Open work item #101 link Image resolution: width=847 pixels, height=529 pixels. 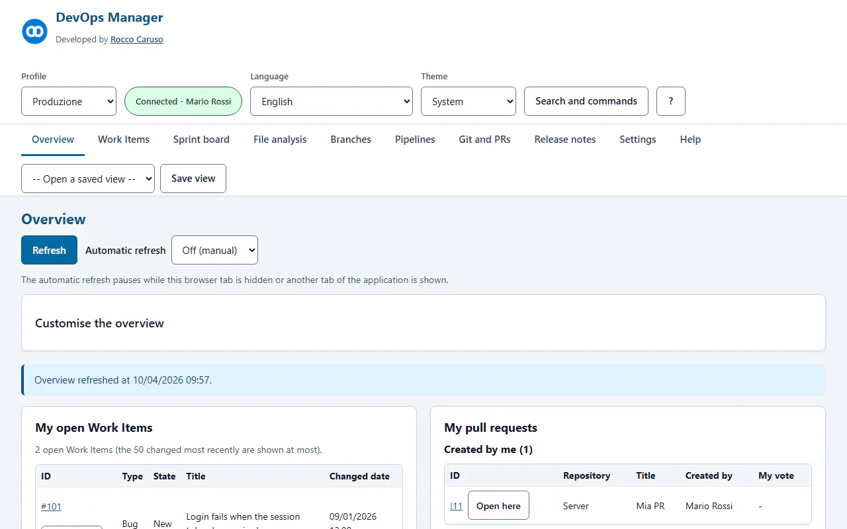(x=51, y=507)
